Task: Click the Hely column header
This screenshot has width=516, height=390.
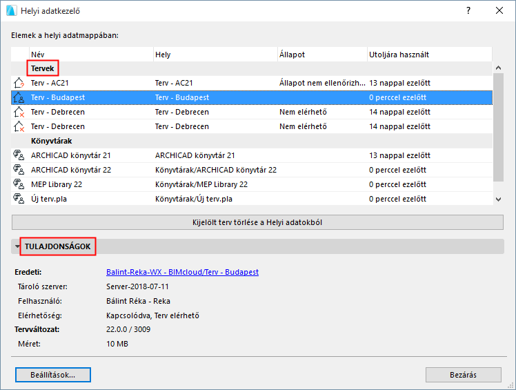Action: pos(214,55)
